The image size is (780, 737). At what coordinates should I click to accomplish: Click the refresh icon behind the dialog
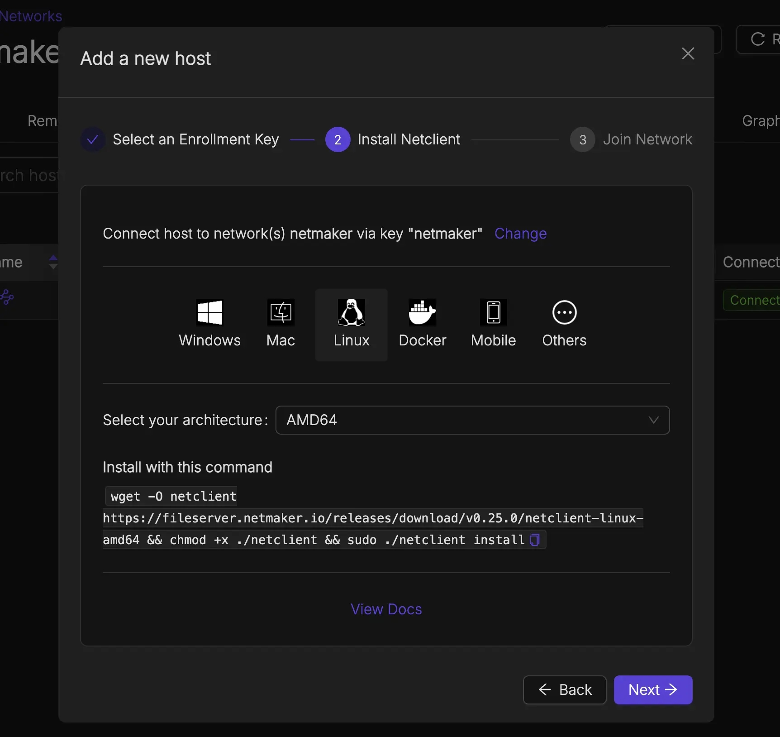(x=758, y=39)
